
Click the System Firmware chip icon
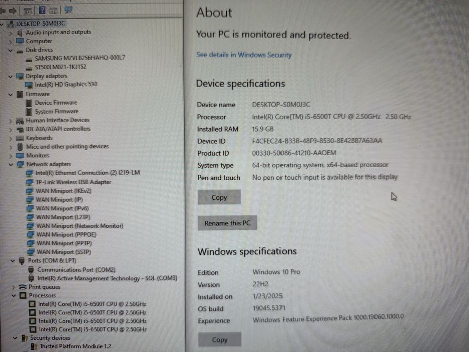[29, 112]
